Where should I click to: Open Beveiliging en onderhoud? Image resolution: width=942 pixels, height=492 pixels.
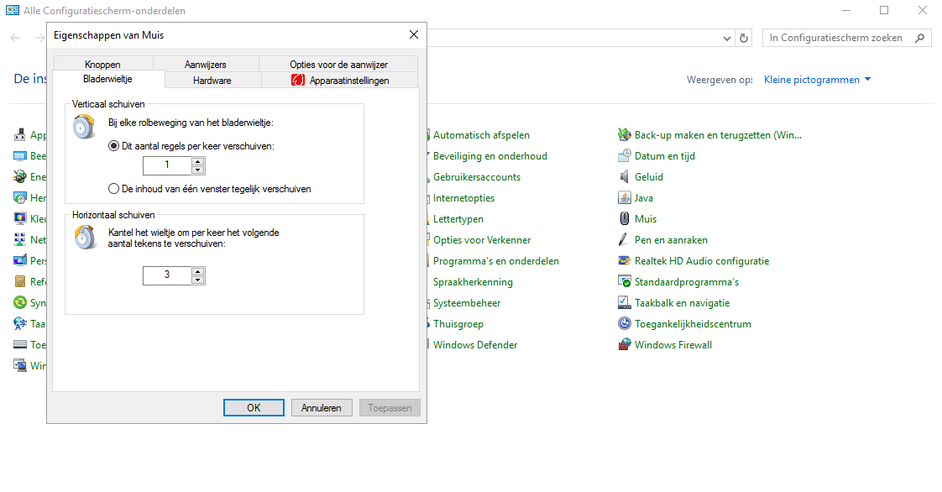pos(489,156)
